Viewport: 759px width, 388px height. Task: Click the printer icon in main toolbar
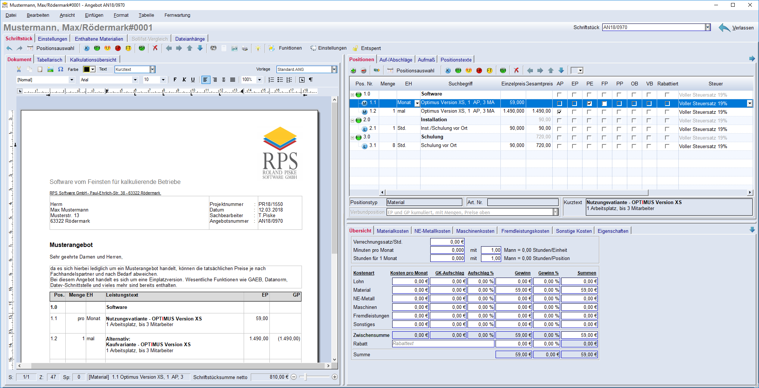(x=245, y=48)
